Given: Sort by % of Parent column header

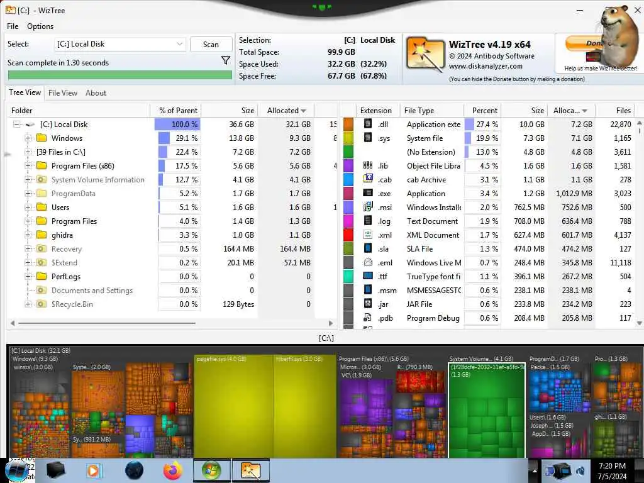Looking at the screenshot, I should point(175,111).
